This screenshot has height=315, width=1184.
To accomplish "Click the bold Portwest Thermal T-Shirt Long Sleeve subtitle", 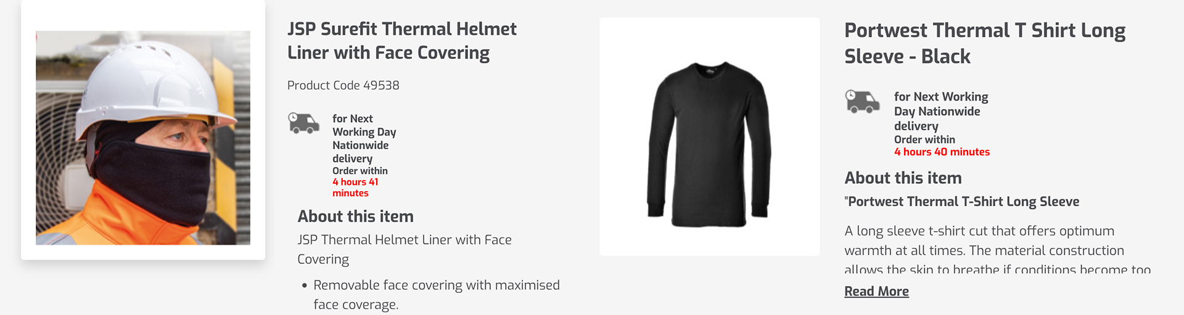I will click(x=962, y=202).
